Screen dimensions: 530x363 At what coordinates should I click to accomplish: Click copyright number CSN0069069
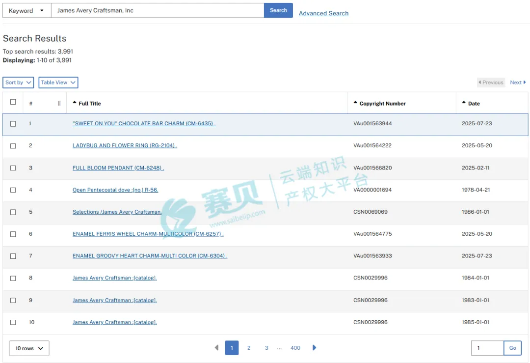tap(371, 212)
